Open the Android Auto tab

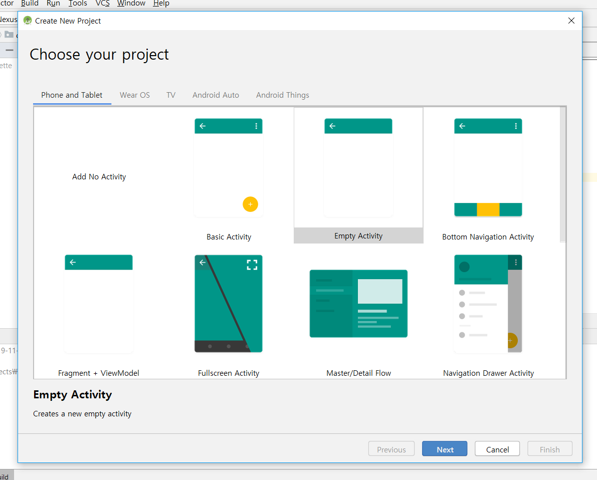pyautogui.click(x=216, y=95)
